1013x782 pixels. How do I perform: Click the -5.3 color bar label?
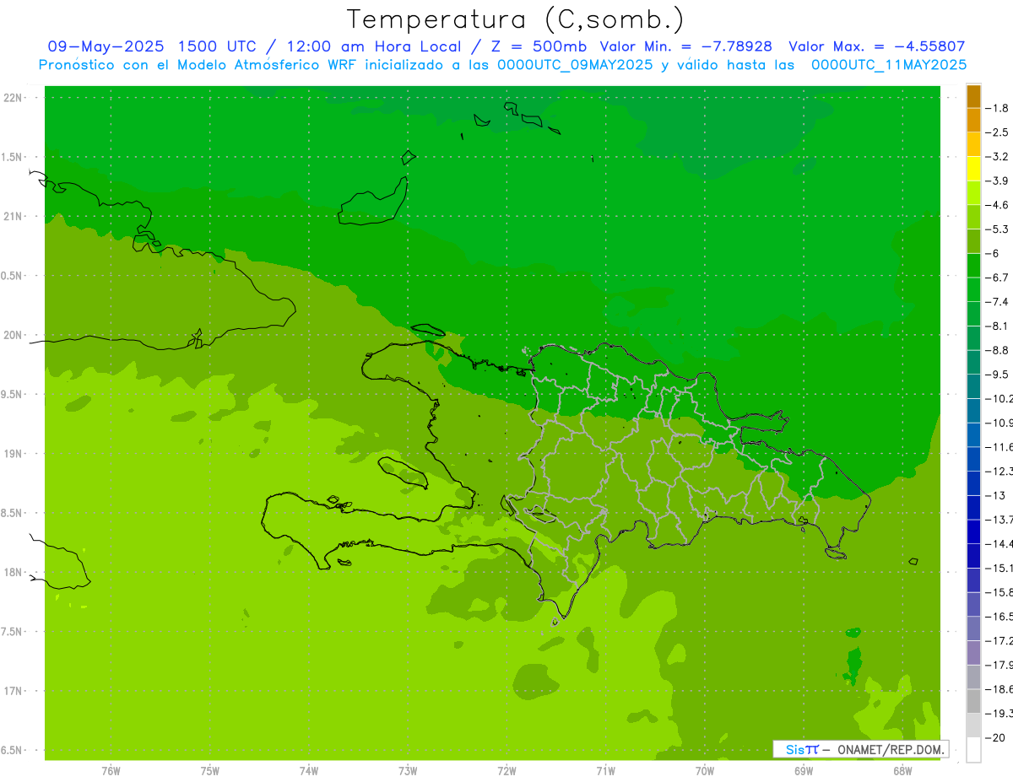click(998, 229)
